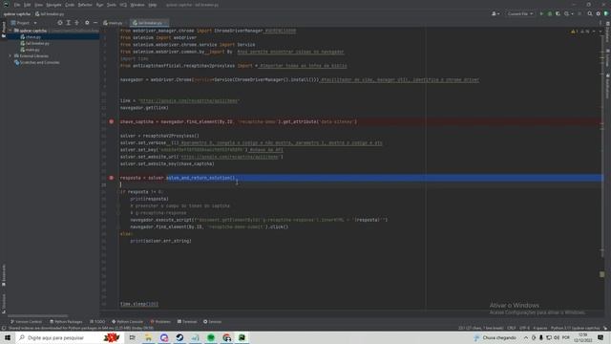The height and width of the screenshot is (344, 611).
Task: Open Chrome icon on the taskbar
Action: (227, 337)
